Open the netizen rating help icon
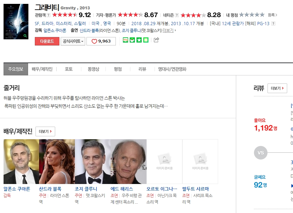Viewport: 293px width, 213px height. click(177, 15)
